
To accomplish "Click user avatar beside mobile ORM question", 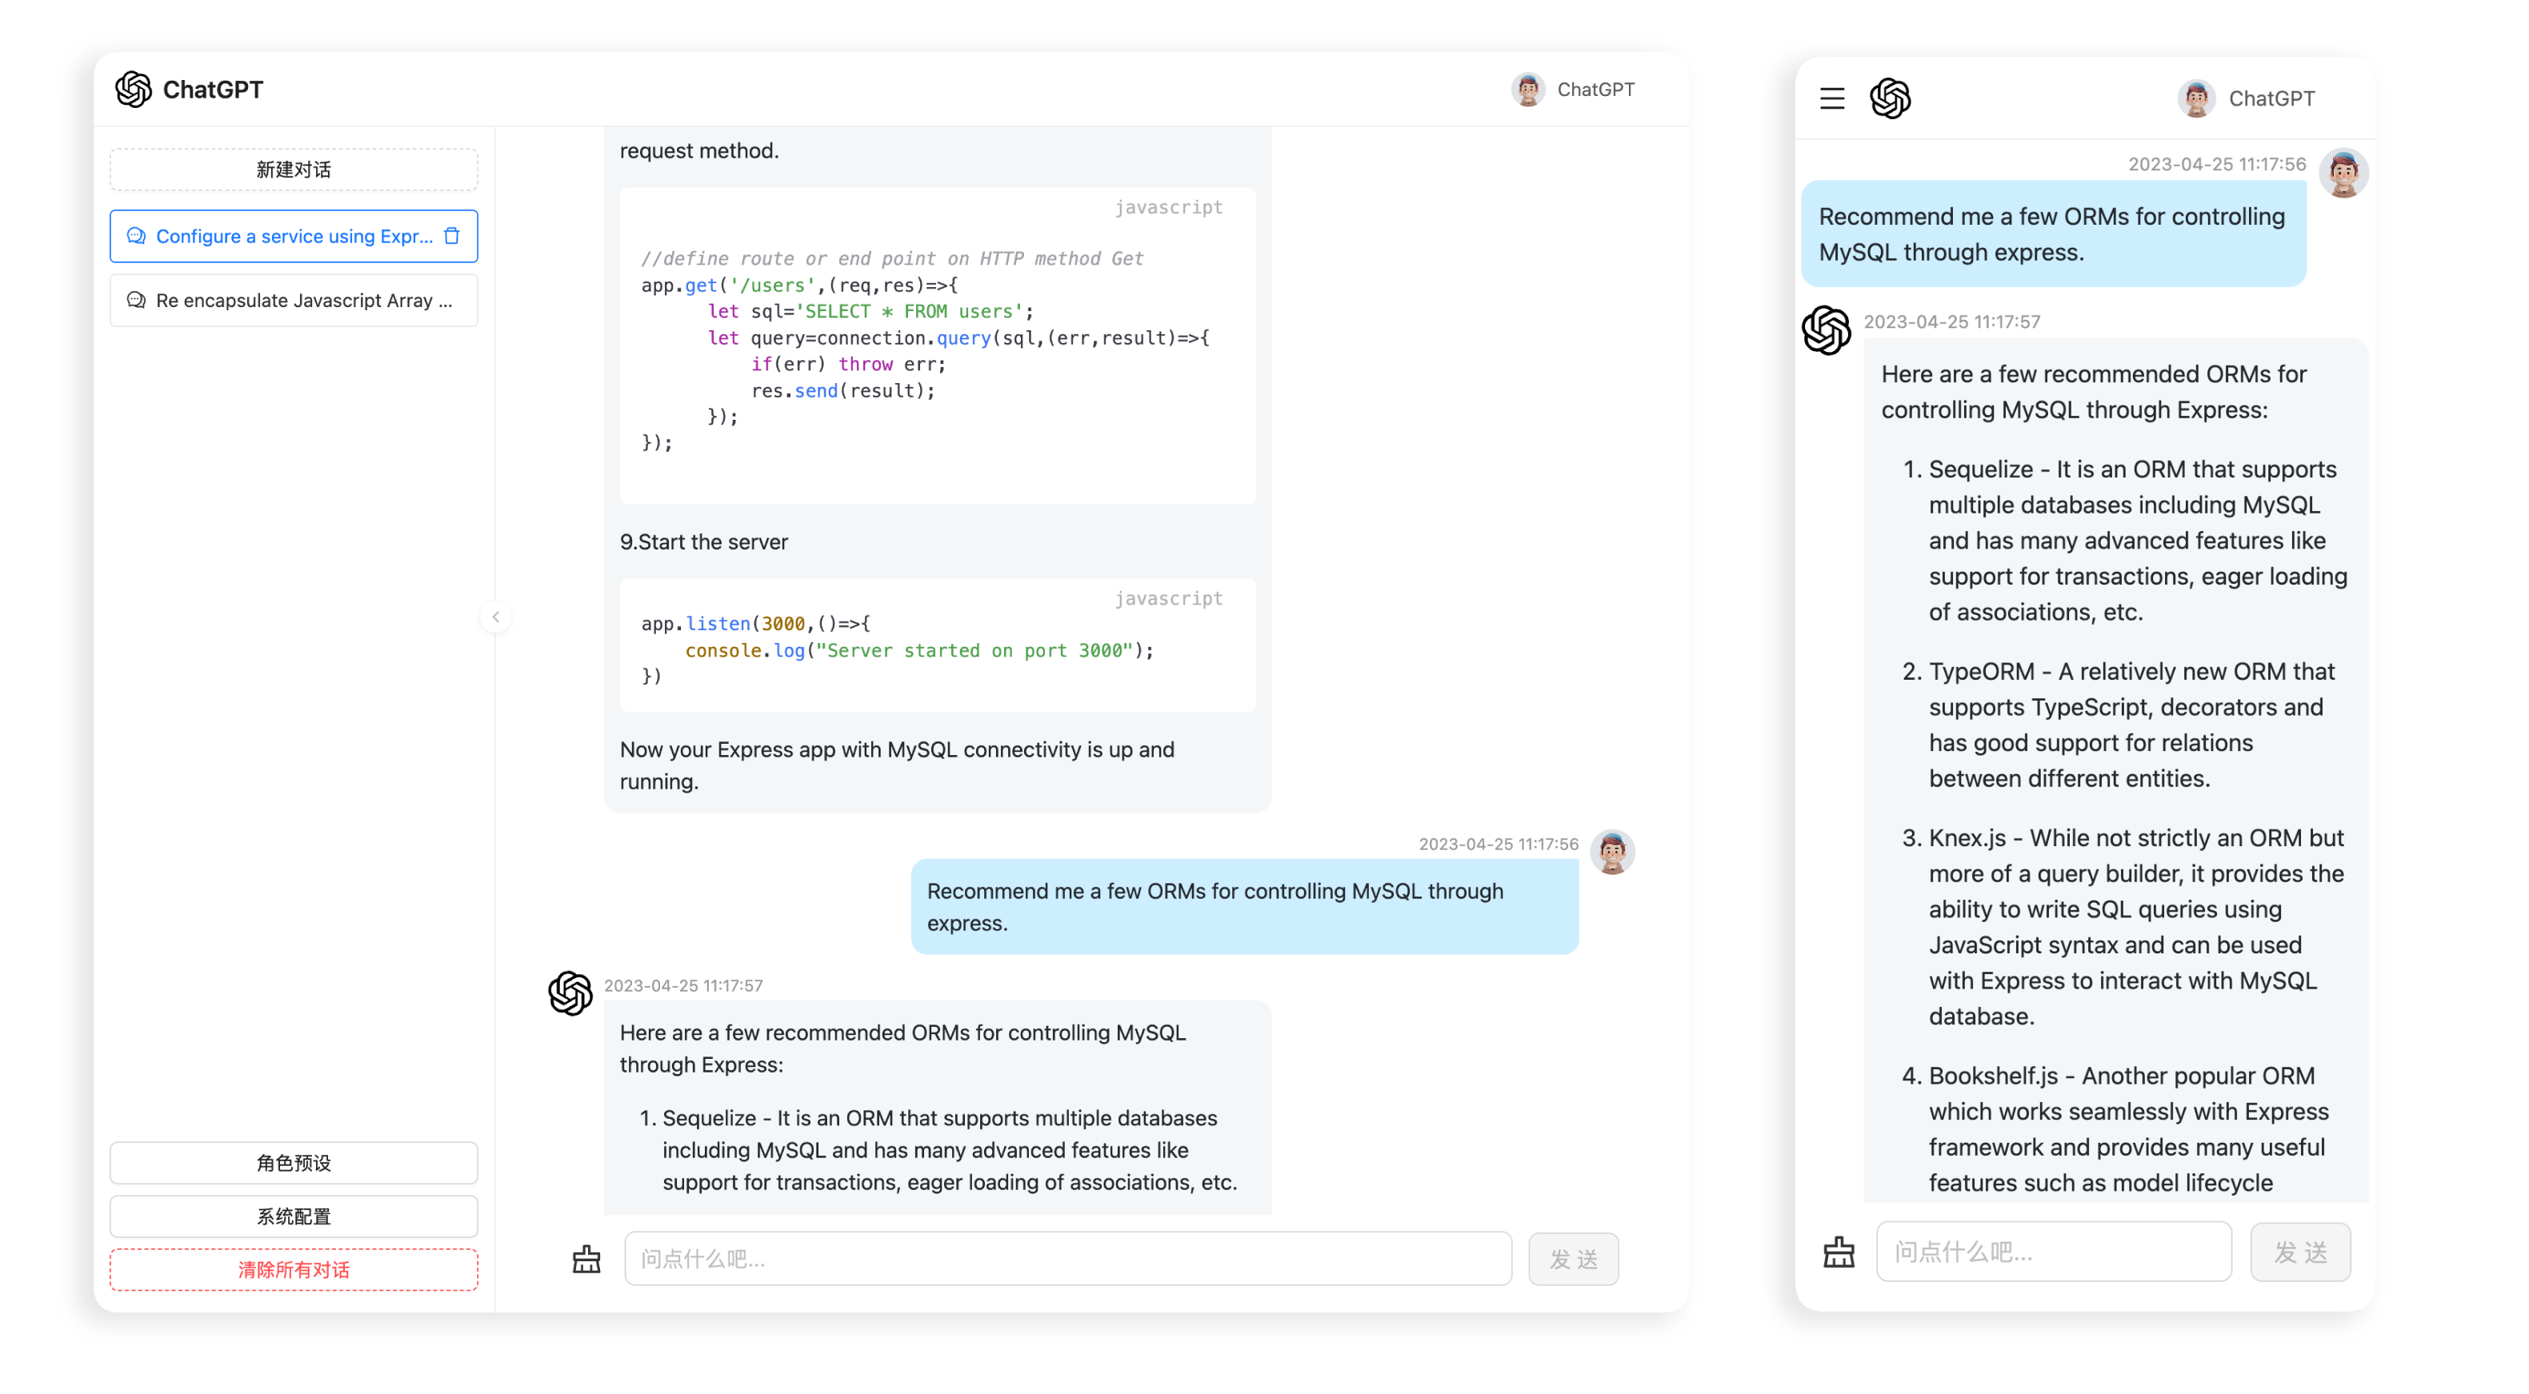I will (2343, 174).
